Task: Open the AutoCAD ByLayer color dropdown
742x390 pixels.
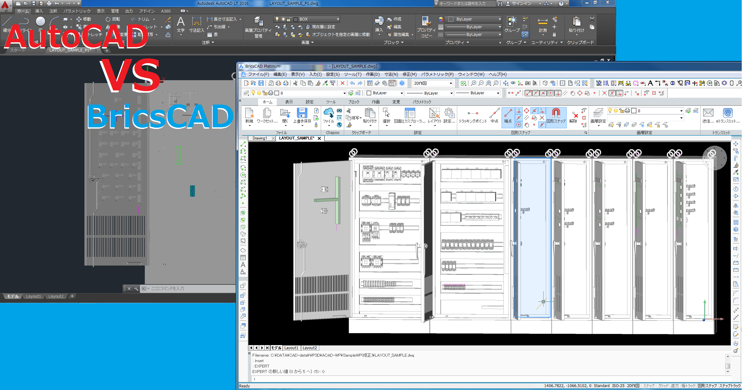Action: [500, 19]
